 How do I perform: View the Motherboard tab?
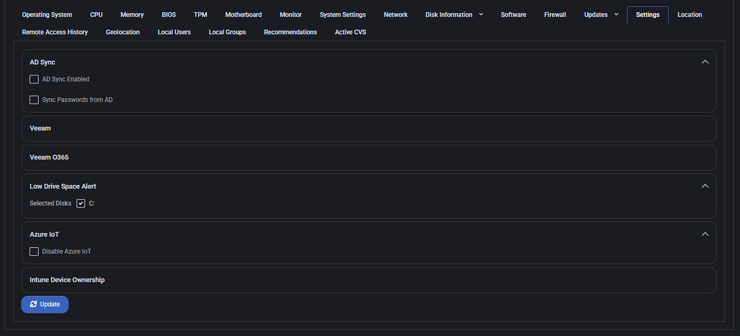coord(243,15)
